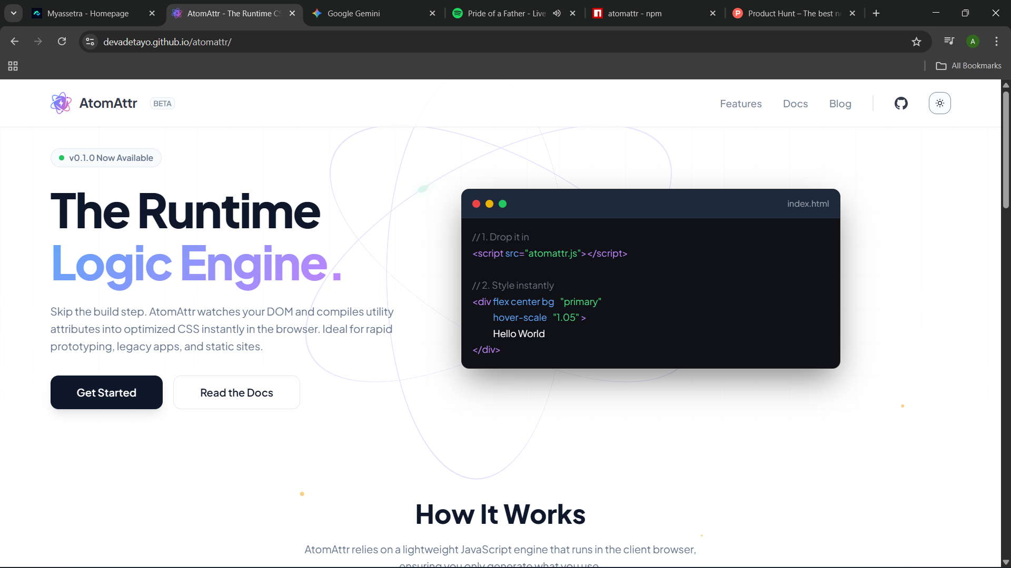Open the media playback controls icon in toolbar
Viewport: 1011px width, 568px height.
(948, 41)
